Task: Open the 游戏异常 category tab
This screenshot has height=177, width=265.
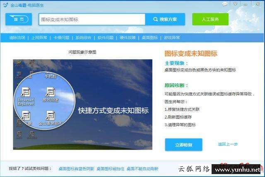Action: (172, 38)
